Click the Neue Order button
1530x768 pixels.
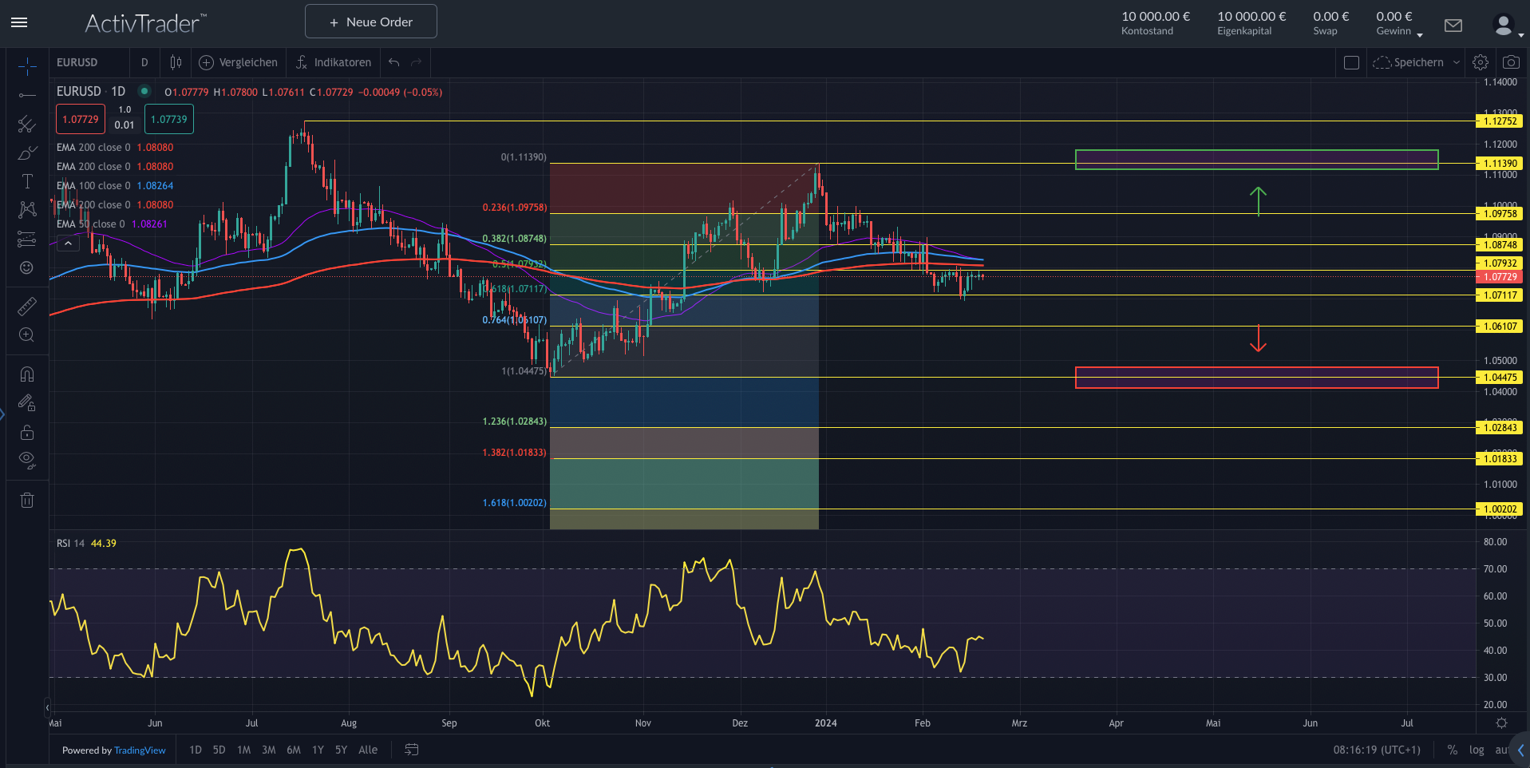tap(370, 22)
